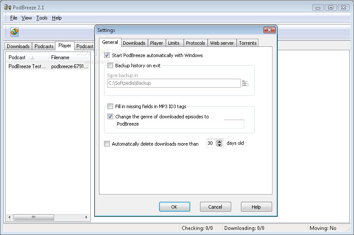Increase the days old spinner value
The height and width of the screenshot is (235, 354).
coord(219,141)
